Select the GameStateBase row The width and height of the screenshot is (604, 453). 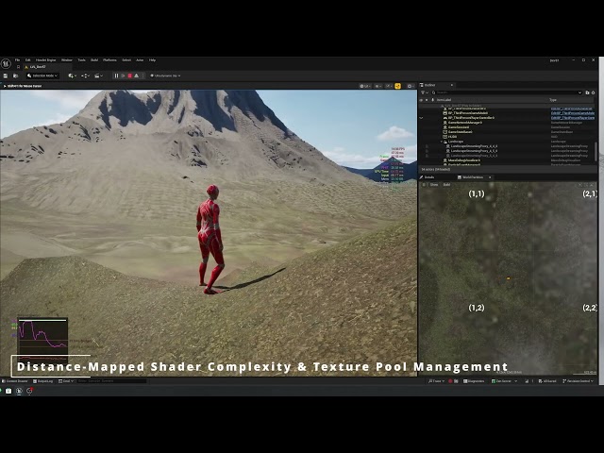(x=507, y=132)
